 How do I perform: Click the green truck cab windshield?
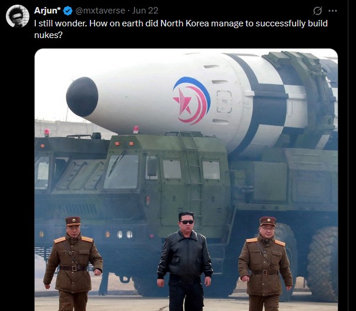121,172
